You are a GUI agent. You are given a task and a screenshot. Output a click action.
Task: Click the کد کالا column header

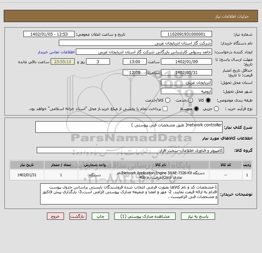pos(226,165)
